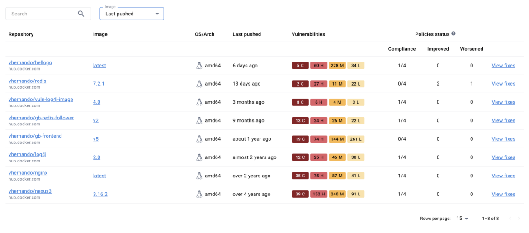
Task: Click the 144 M medium badge for gb-frontend
Action: pos(337,139)
